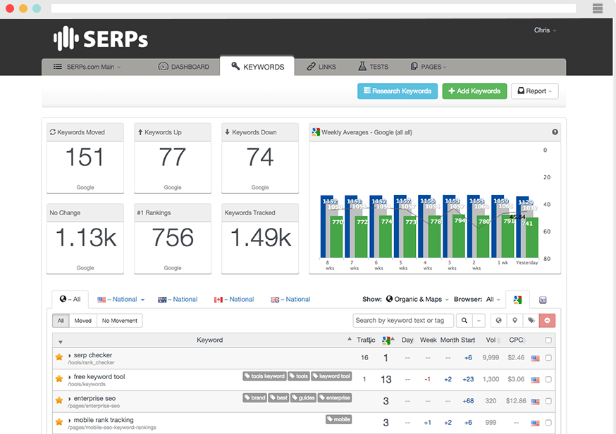Expand the enterprise seo row
The image size is (616, 434).
click(x=70, y=398)
